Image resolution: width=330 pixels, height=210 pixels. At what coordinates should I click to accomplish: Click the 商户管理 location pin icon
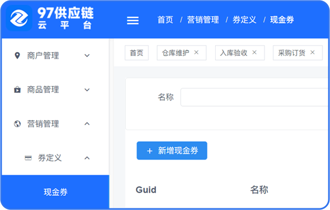[x=17, y=56]
